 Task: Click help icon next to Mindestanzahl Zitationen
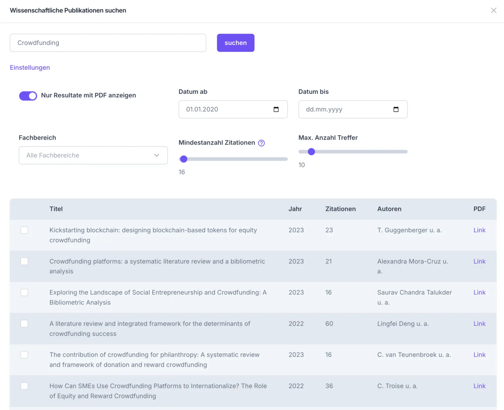pyautogui.click(x=261, y=143)
